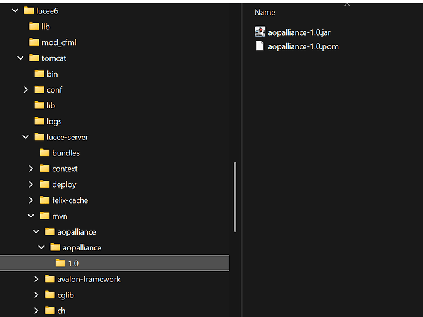Viewport: 423px width, 317px height.
Task: Collapse the lucee-server folder chevron
Action: point(25,137)
